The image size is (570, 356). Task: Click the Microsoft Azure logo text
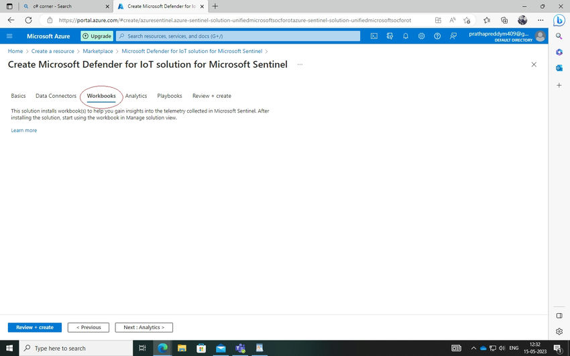(48, 36)
